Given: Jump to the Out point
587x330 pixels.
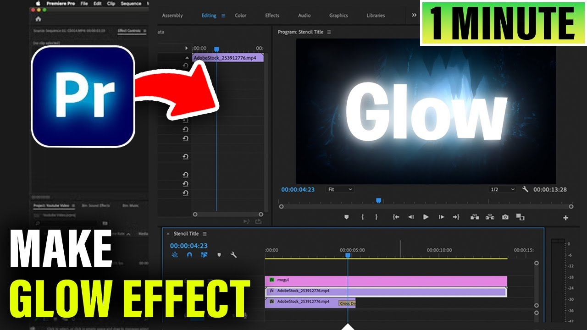Looking at the screenshot, I should 456,217.
